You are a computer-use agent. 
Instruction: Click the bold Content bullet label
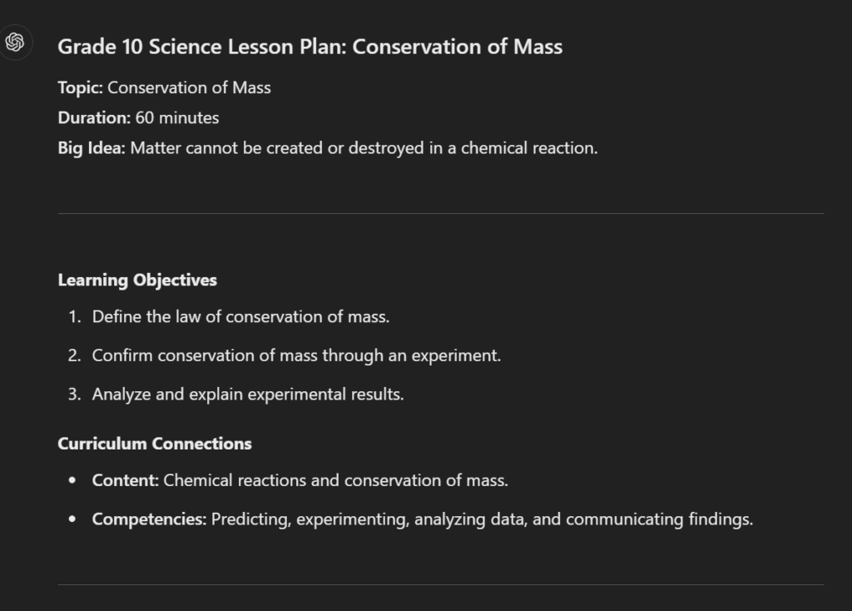126,480
